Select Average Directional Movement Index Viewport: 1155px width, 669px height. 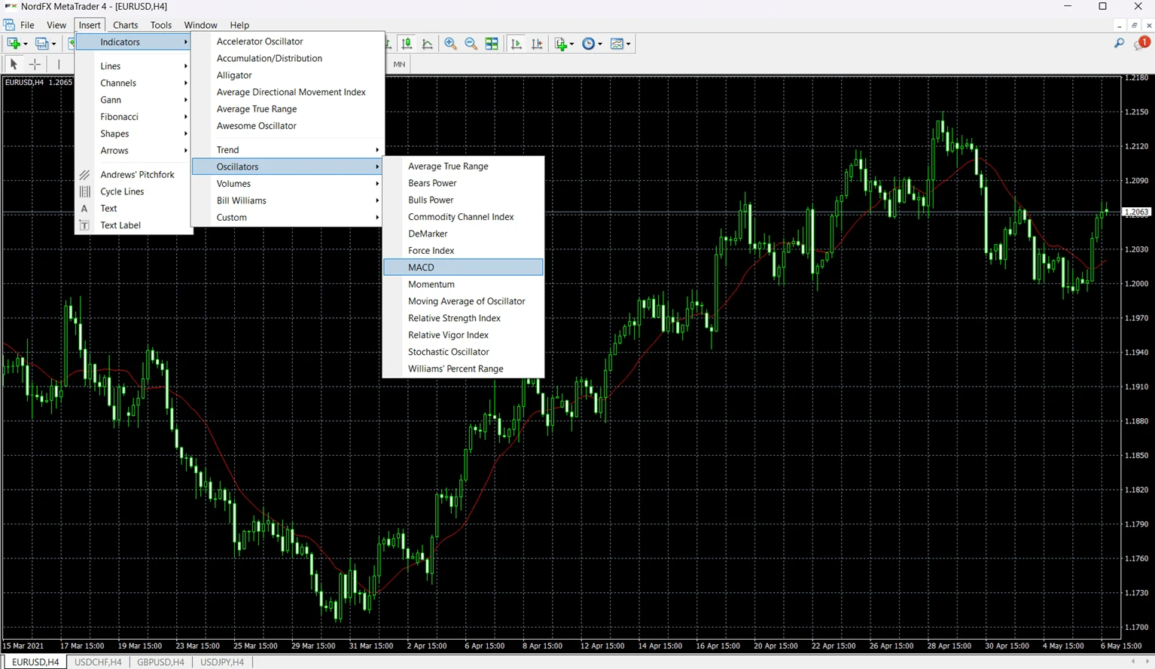[288, 92]
